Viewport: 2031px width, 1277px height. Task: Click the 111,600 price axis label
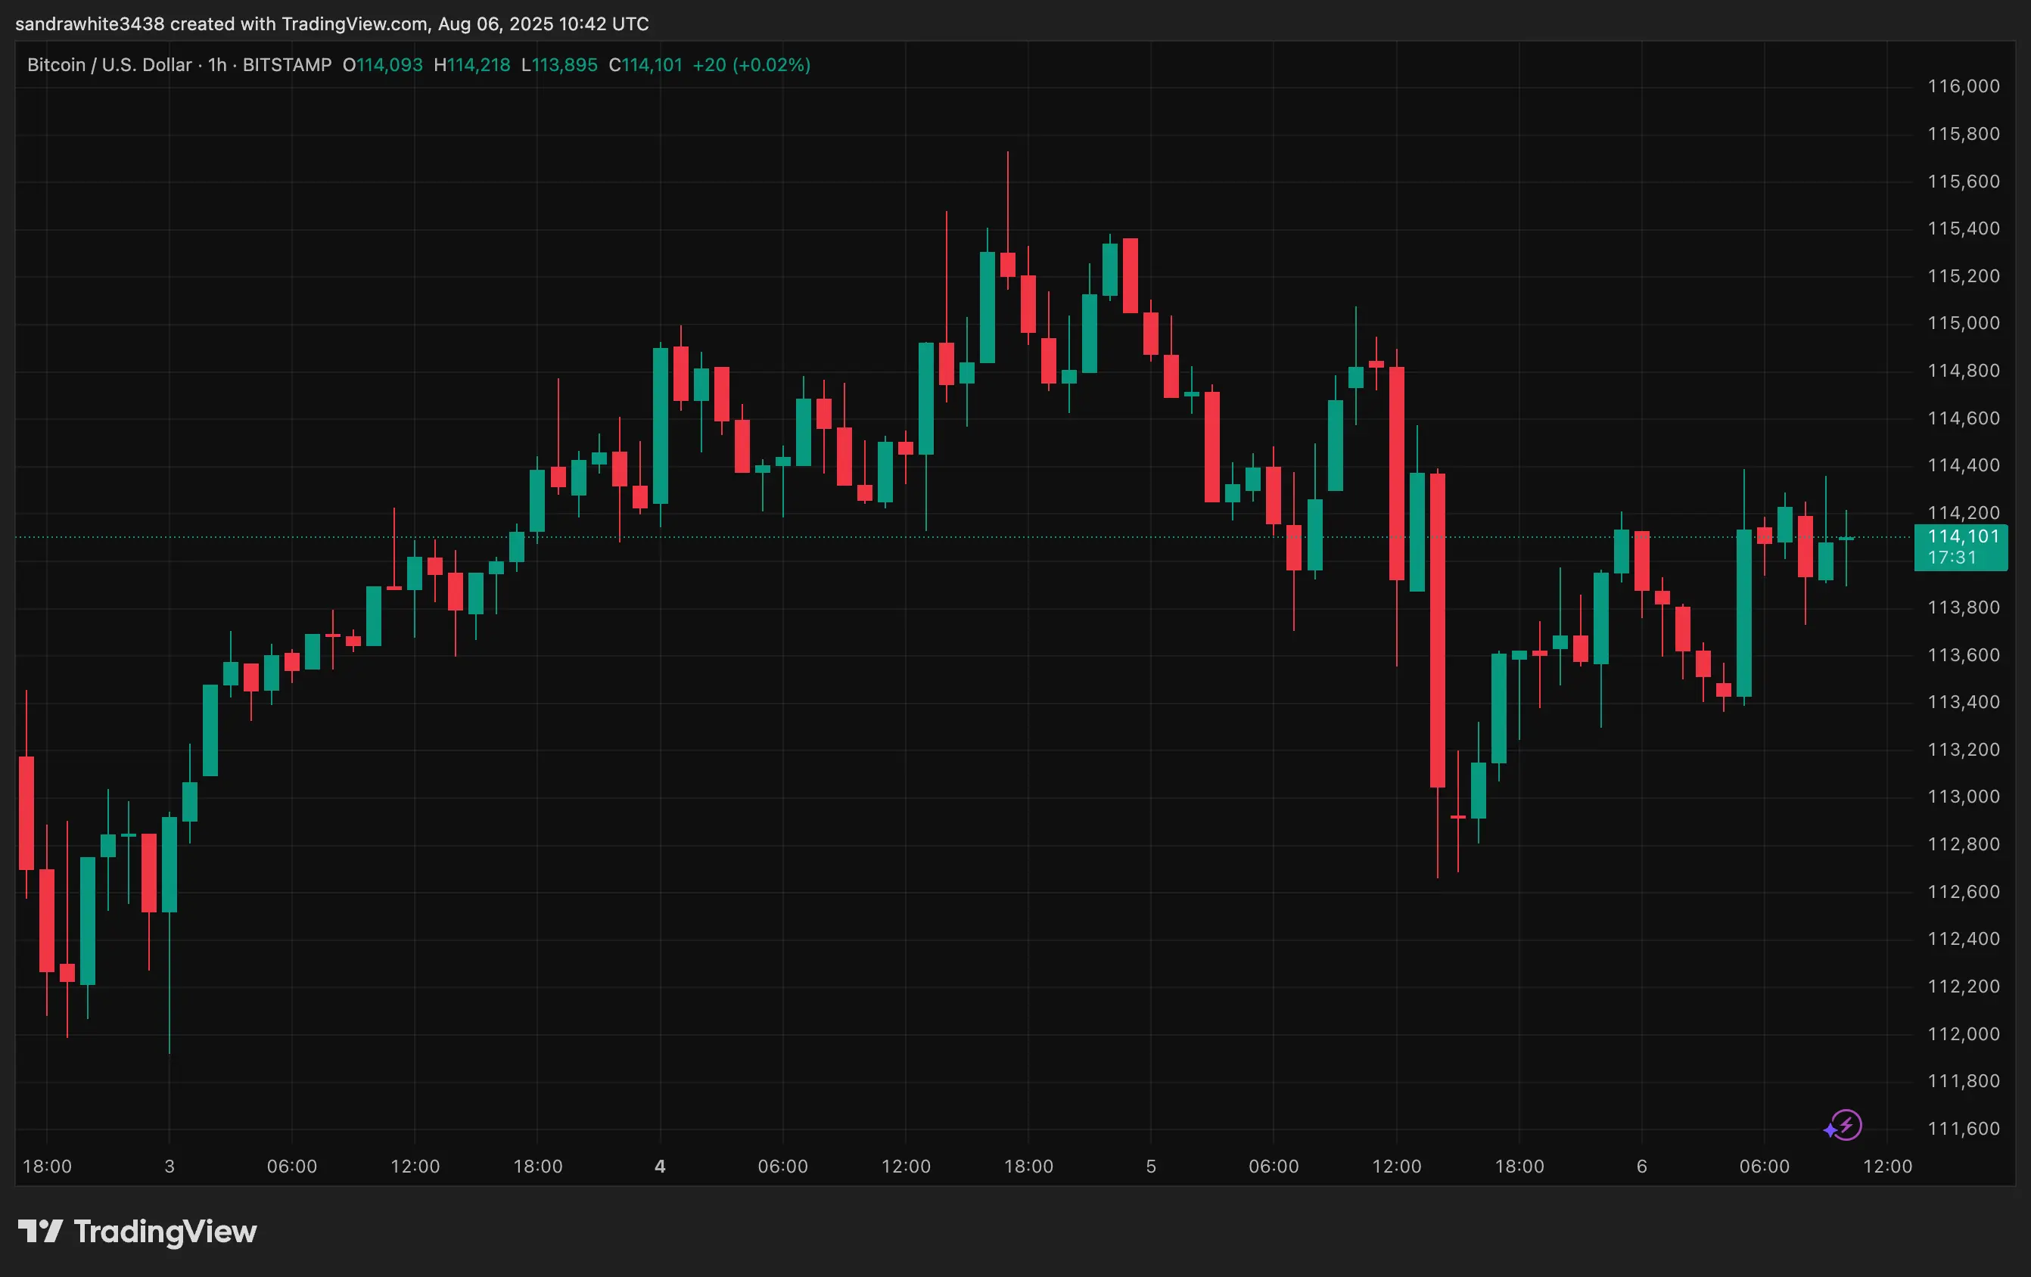[1964, 1129]
